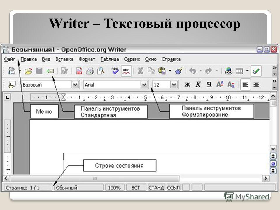Click the Hyperlink globe icon

228,71
